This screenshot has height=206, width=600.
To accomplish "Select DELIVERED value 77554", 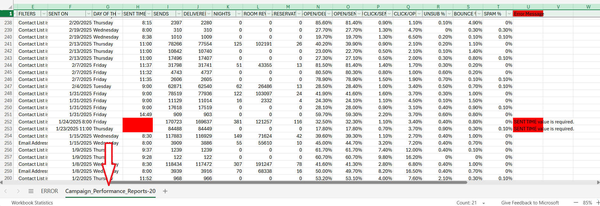I will click(x=198, y=44).
